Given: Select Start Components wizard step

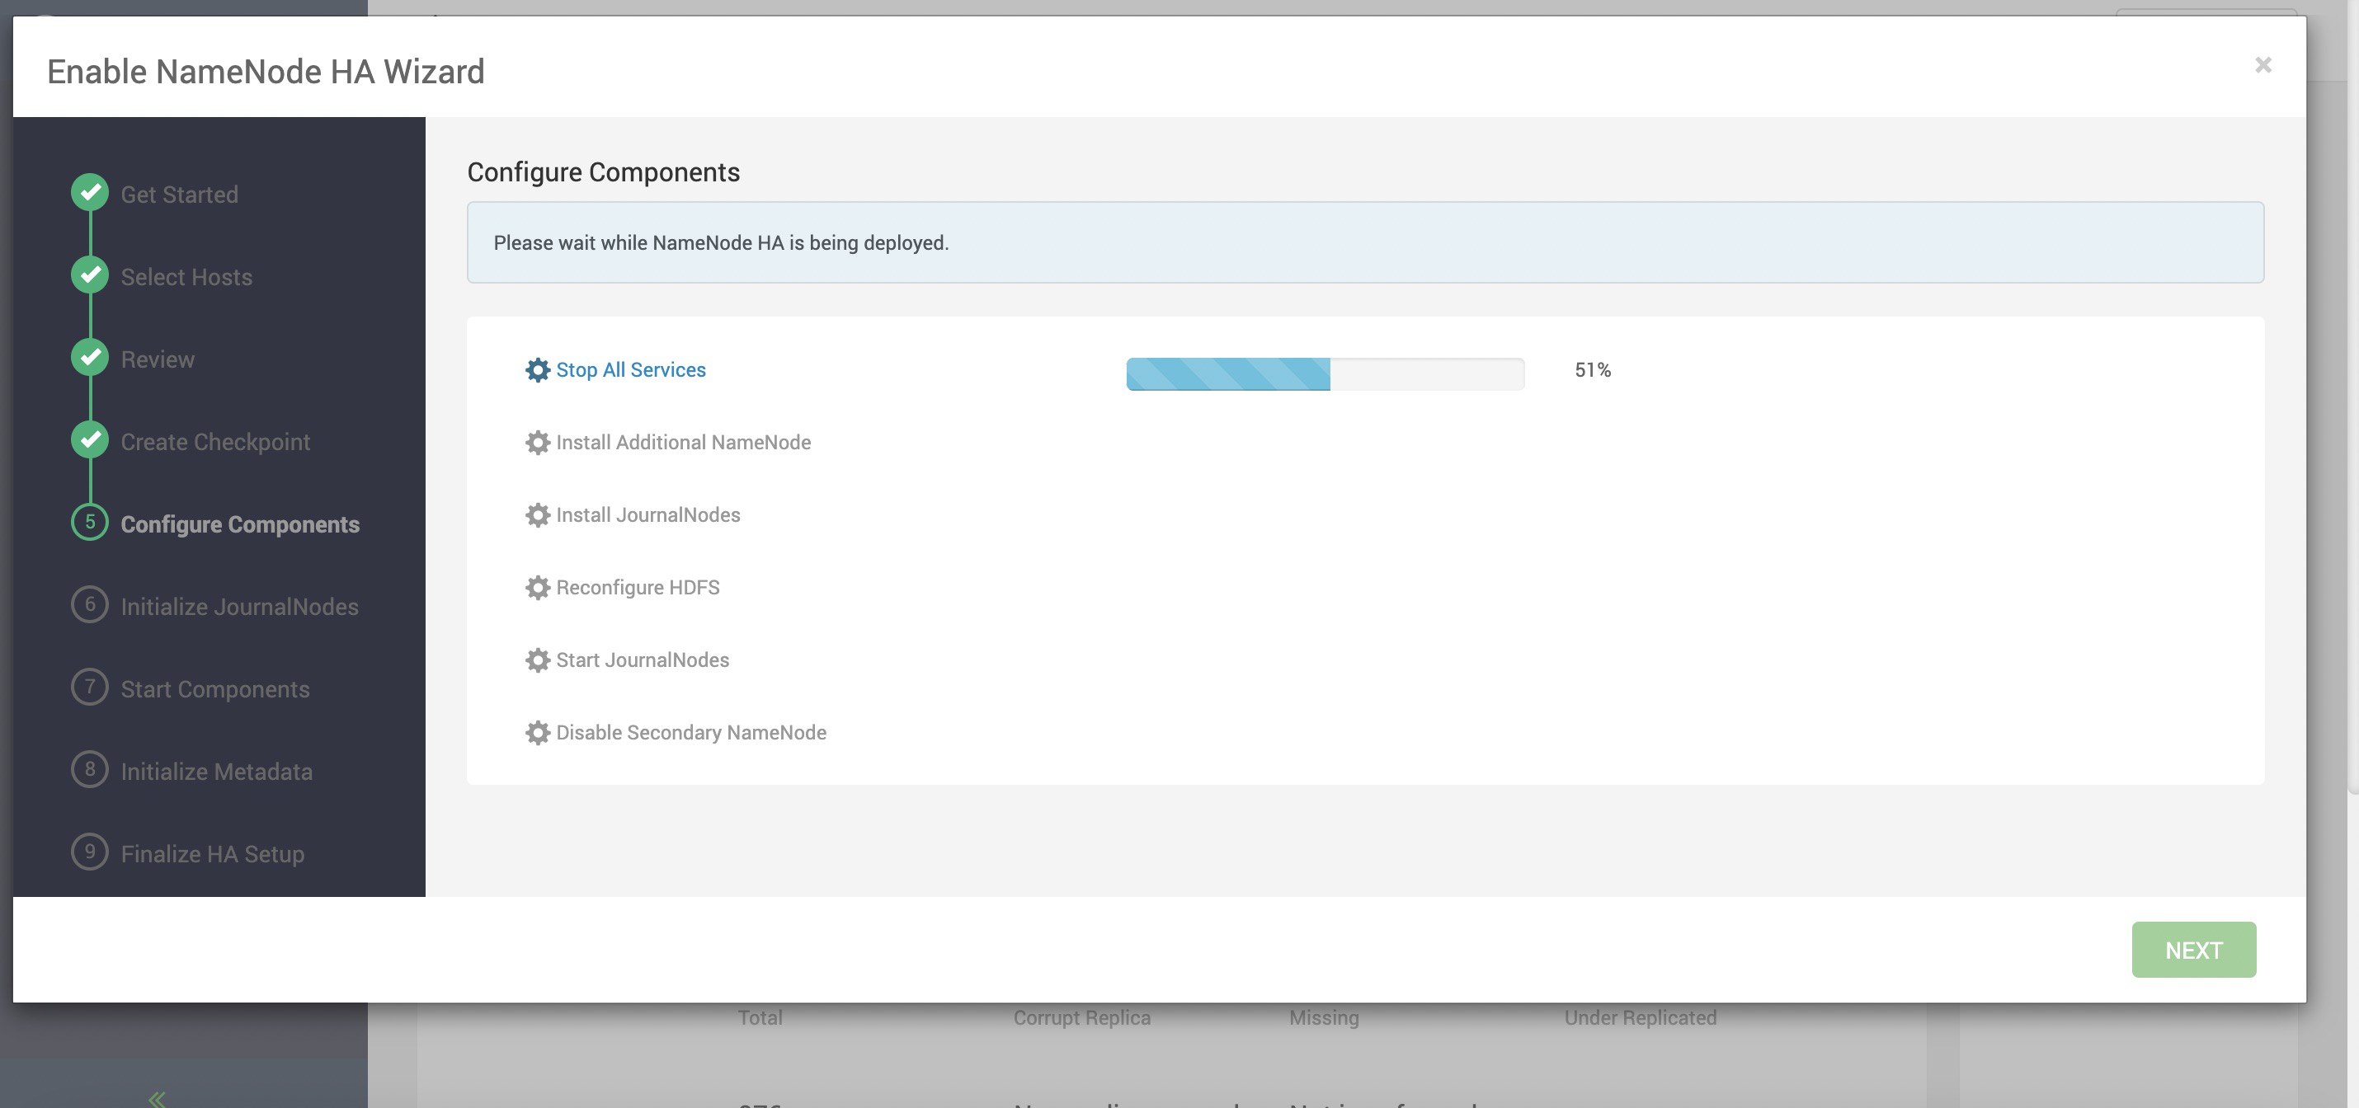Looking at the screenshot, I should pyautogui.click(x=215, y=689).
